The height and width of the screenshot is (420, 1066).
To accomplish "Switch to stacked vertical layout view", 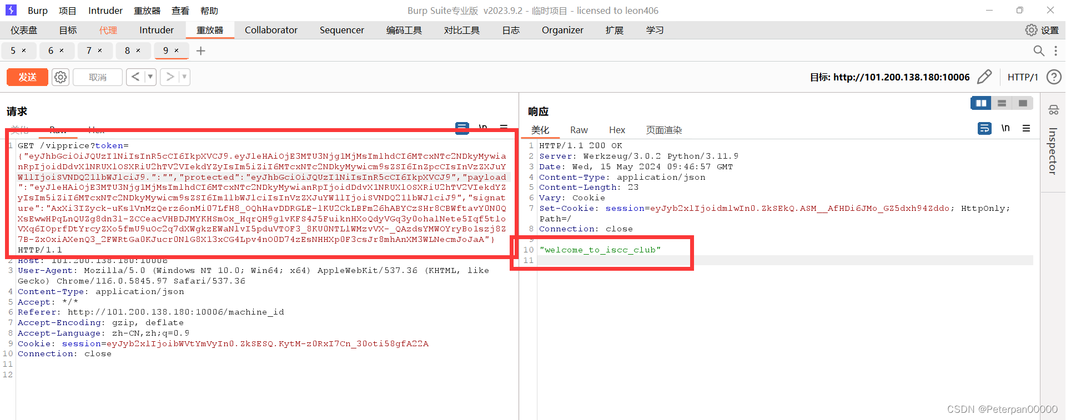I will pyautogui.click(x=1002, y=103).
